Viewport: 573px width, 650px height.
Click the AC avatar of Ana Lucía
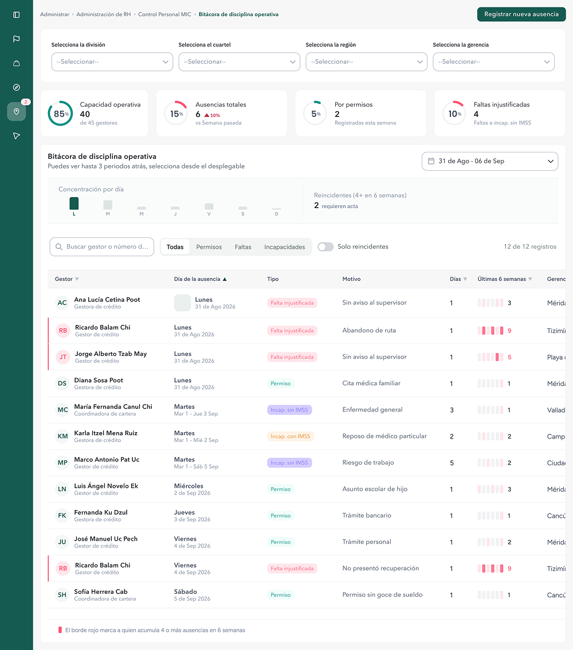pyautogui.click(x=62, y=303)
